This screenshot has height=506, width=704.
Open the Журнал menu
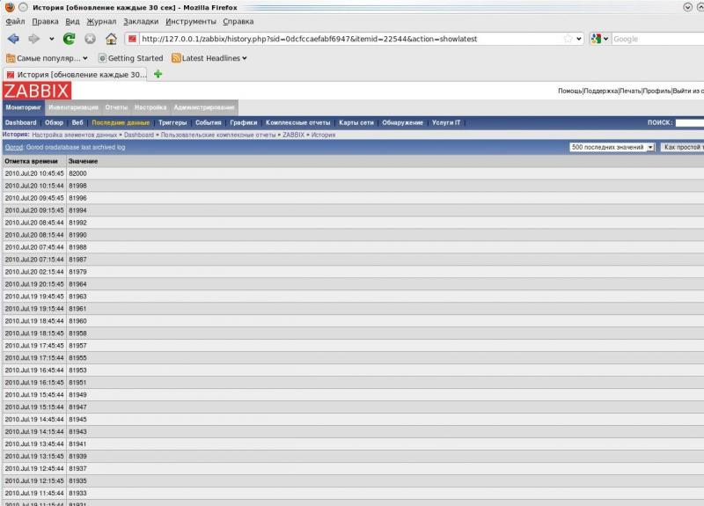(101, 21)
